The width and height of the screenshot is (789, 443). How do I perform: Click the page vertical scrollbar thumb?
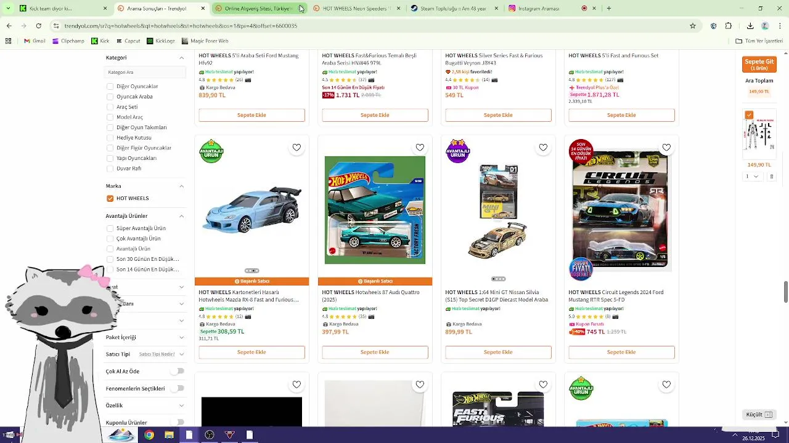pyautogui.click(x=785, y=292)
